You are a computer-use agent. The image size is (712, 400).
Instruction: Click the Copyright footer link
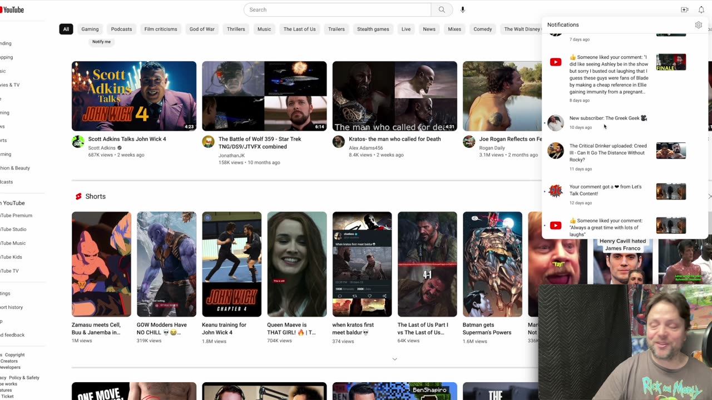point(14,355)
